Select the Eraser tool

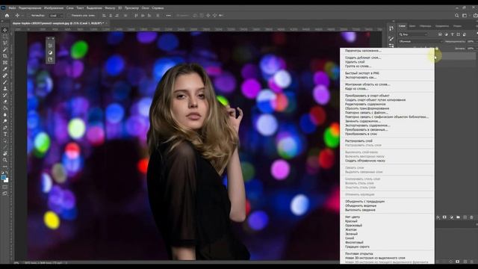[x=5, y=102]
